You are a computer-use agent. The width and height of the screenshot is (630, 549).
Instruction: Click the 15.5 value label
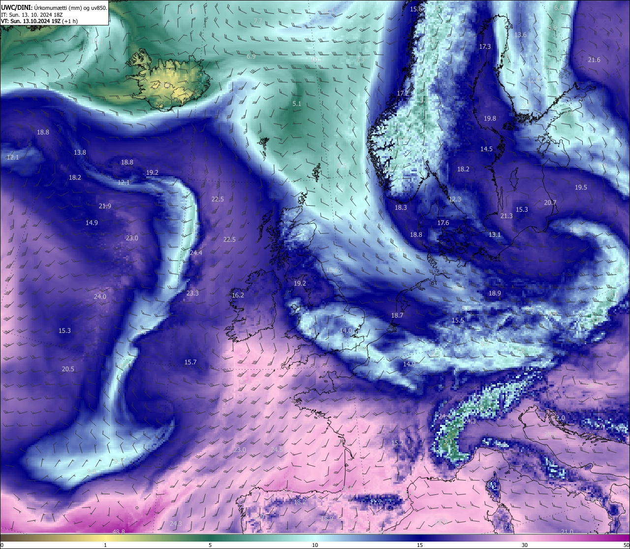[458, 321]
